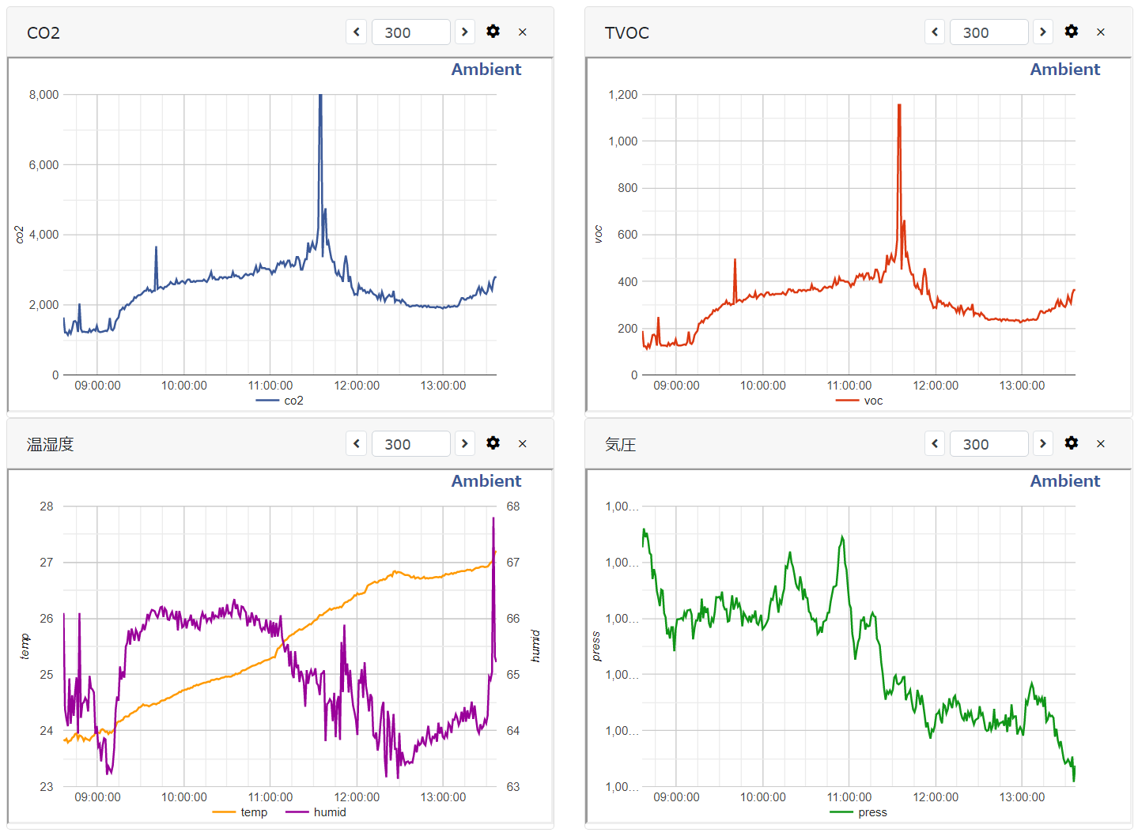Click Ambient link on 気圧 chart
The width and height of the screenshot is (1138, 836).
[1064, 481]
